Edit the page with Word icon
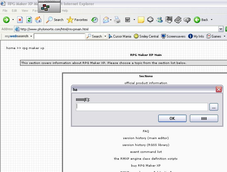The width and height of the screenshot is (227, 172). (x=128, y=20)
